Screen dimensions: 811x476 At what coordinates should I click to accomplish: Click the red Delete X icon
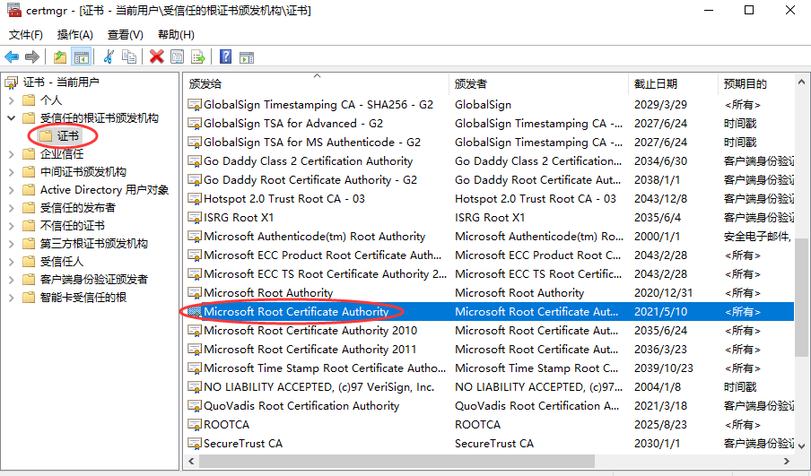[x=156, y=56]
